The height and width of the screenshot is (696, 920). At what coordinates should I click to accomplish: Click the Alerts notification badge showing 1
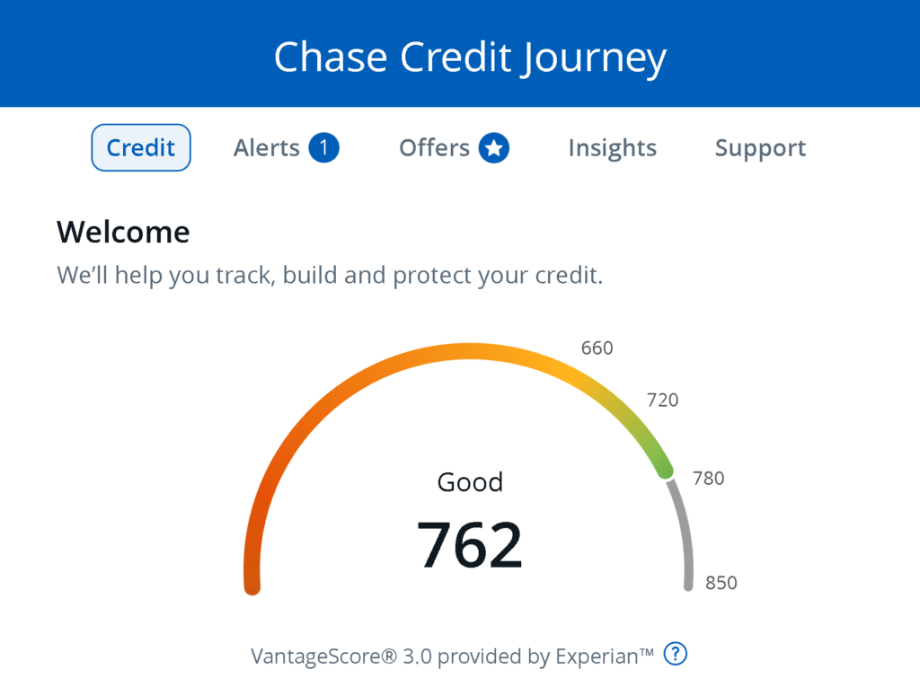[323, 148]
